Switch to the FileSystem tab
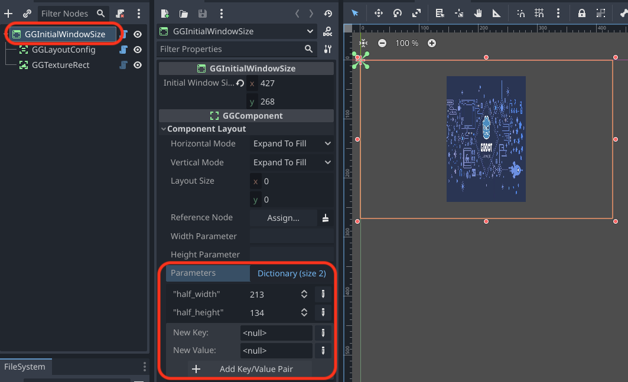This screenshot has width=628, height=382. 25,367
